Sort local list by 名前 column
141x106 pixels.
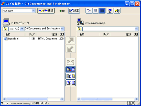pyautogui.click(x=14, y=34)
